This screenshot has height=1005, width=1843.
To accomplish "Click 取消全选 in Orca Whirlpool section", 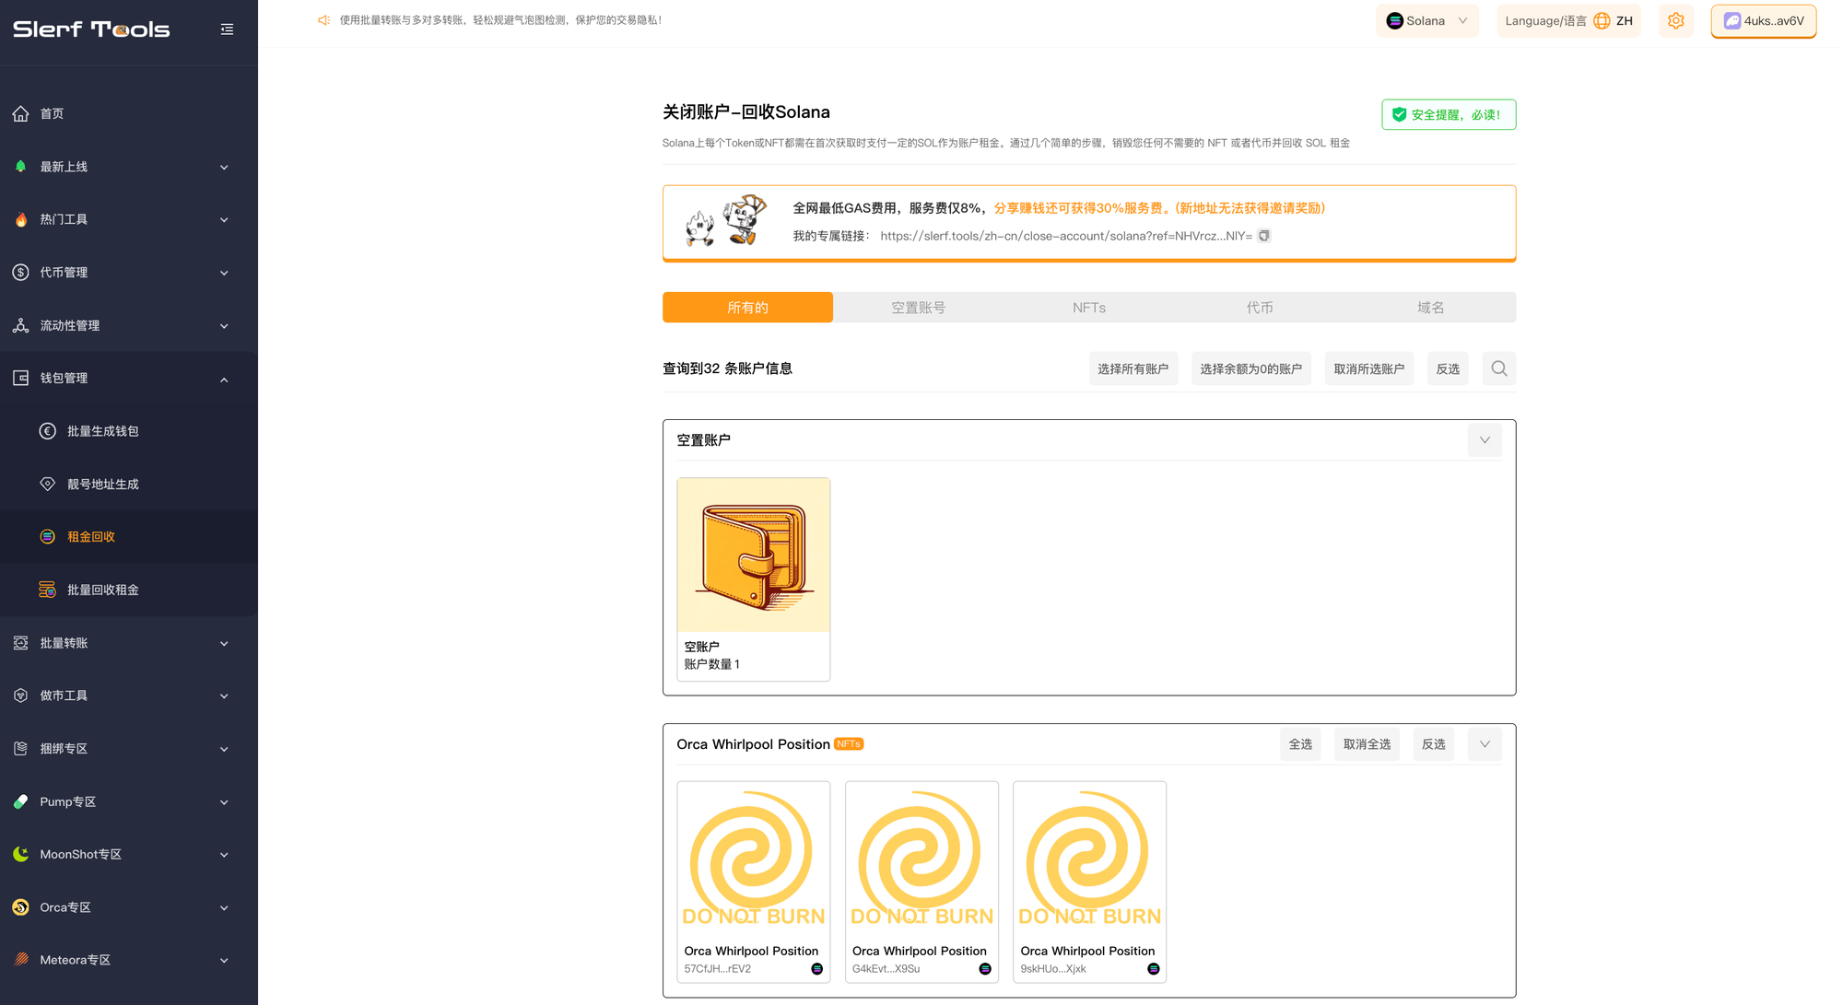I will (x=1367, y=744).
